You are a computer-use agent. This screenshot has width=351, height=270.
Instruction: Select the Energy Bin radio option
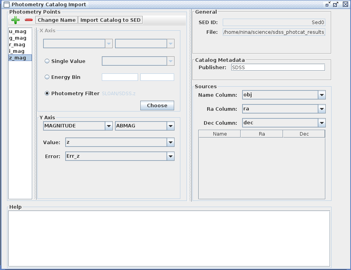click(47, 77)
